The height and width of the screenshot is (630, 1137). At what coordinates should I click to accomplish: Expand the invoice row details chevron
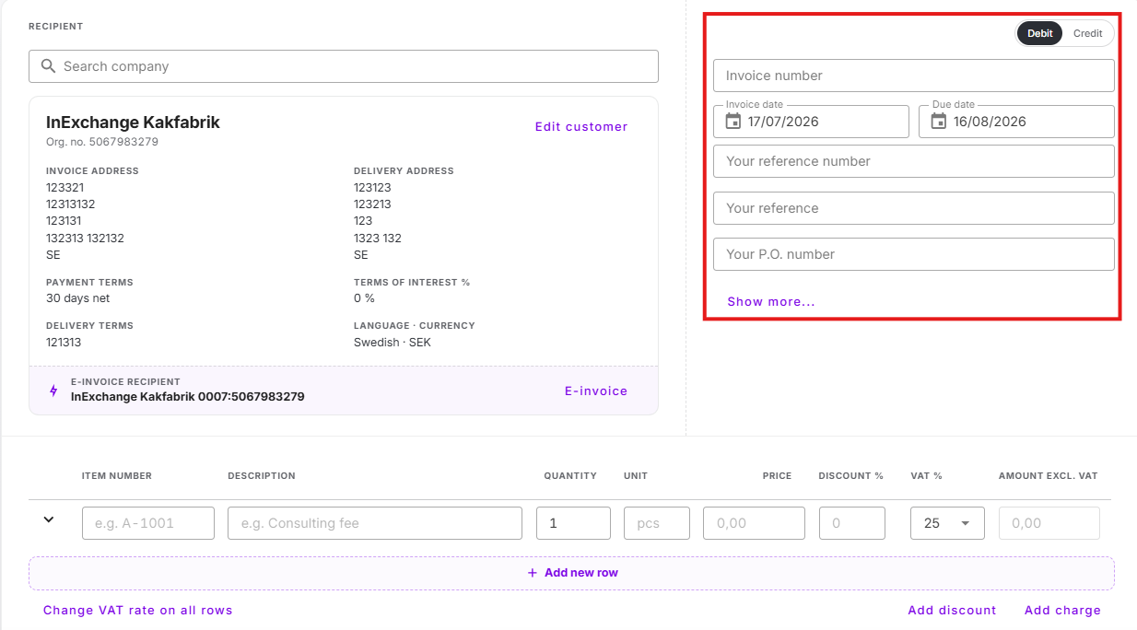click(x=49, y=519)
